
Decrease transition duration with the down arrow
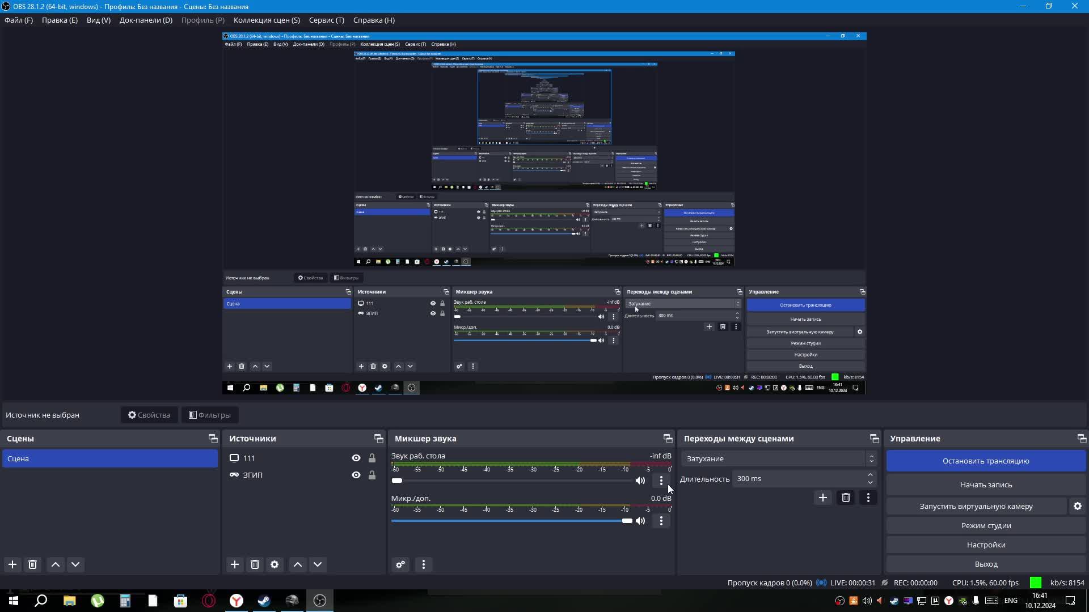tap(871, 483)
